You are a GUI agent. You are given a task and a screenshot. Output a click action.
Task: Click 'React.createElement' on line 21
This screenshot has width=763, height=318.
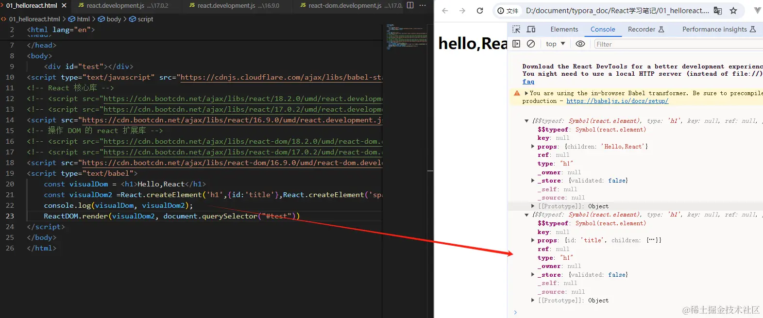pyautogui.click(x=161, y=195)
